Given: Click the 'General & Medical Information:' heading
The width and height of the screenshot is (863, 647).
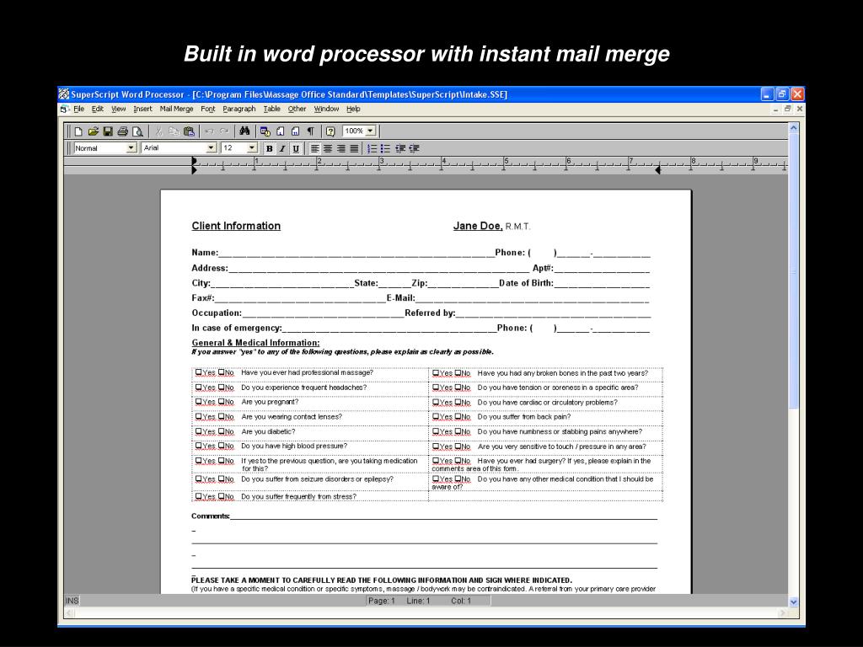Looking at the screenshot, I should 255,342.
